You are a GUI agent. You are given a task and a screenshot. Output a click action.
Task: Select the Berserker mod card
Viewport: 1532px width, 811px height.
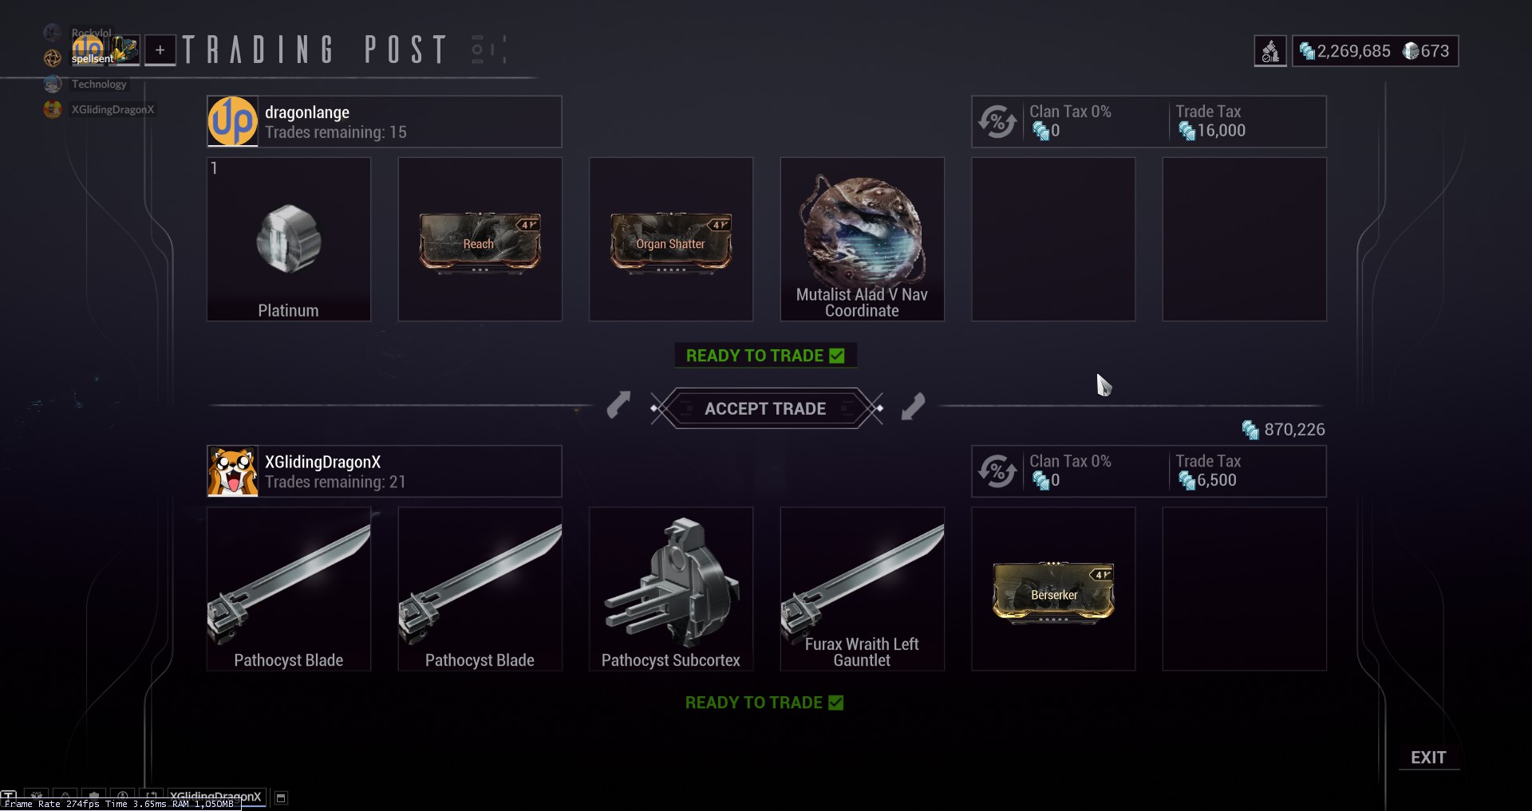pyautogui.click(x=1053, y=593)
